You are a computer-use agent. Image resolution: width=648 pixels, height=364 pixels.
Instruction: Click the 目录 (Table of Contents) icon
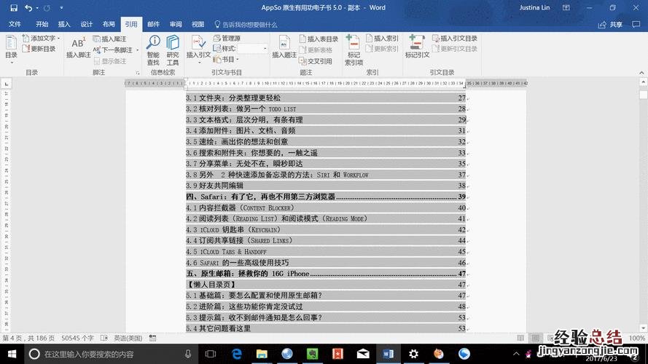pos(11,47)
